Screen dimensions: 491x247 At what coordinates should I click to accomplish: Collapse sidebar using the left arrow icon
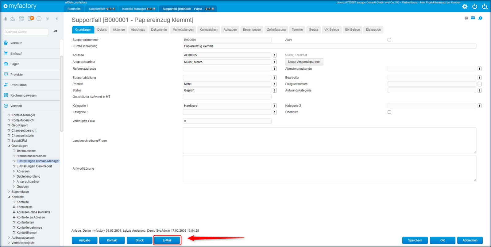point(57,19)
